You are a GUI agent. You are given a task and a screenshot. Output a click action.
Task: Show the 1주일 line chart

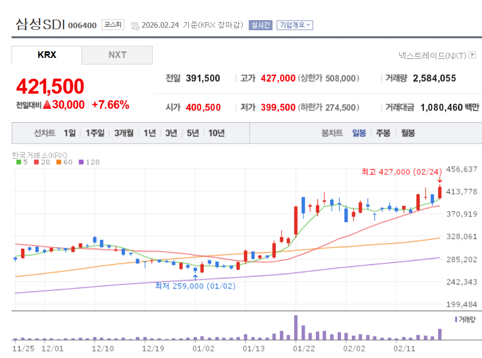95,133
